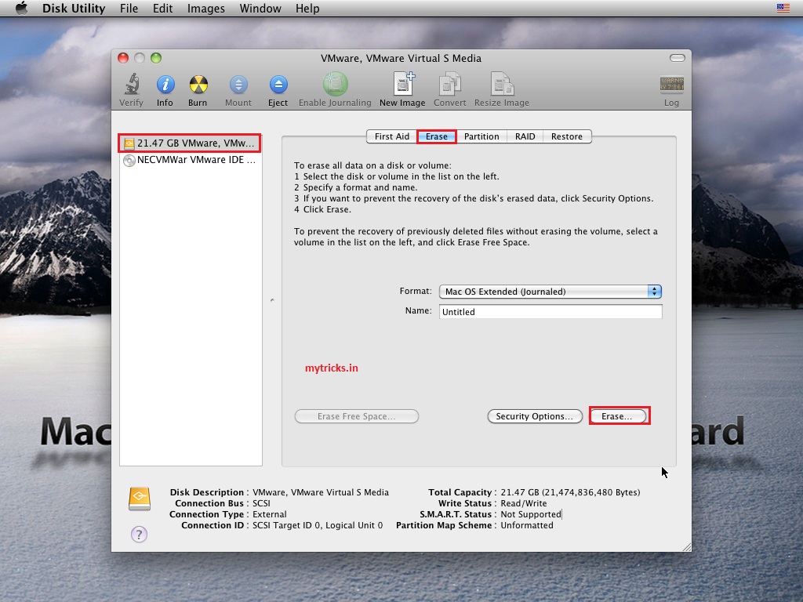Select the 21.47 GB VMware disk
803x602 pixels.
click(190, 143)
